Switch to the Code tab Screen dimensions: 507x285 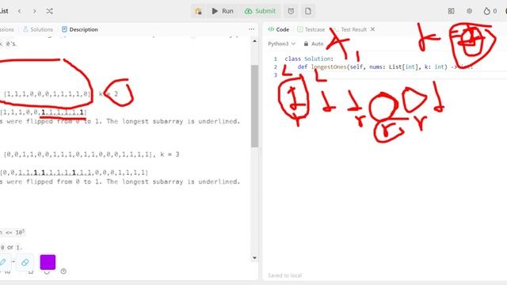(279, 29)
